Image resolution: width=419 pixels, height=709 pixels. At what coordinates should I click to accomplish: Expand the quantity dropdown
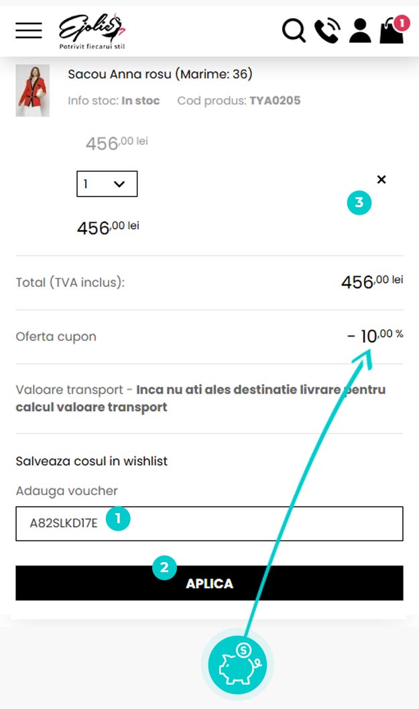[x=107, y=184]
